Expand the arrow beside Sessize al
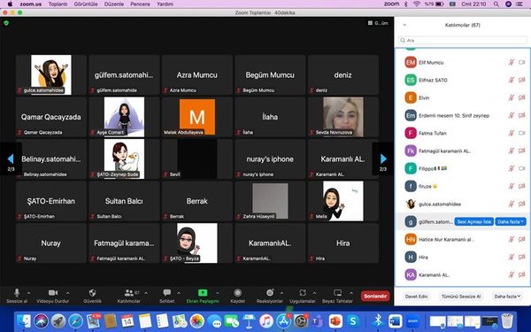The height and width of the screenshot is (332, 531). pos(28,293)
